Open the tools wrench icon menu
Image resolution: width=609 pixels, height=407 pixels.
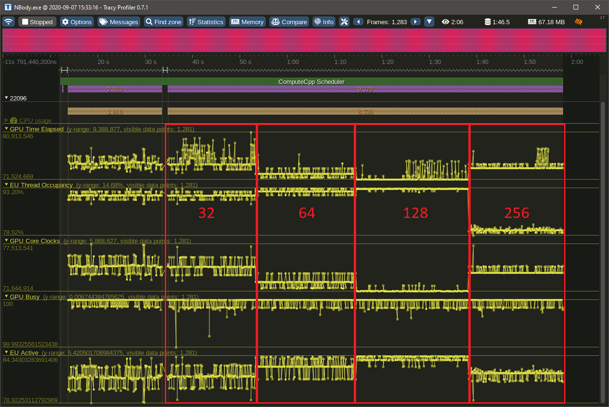pyautogui.click(x=344, y=22)
